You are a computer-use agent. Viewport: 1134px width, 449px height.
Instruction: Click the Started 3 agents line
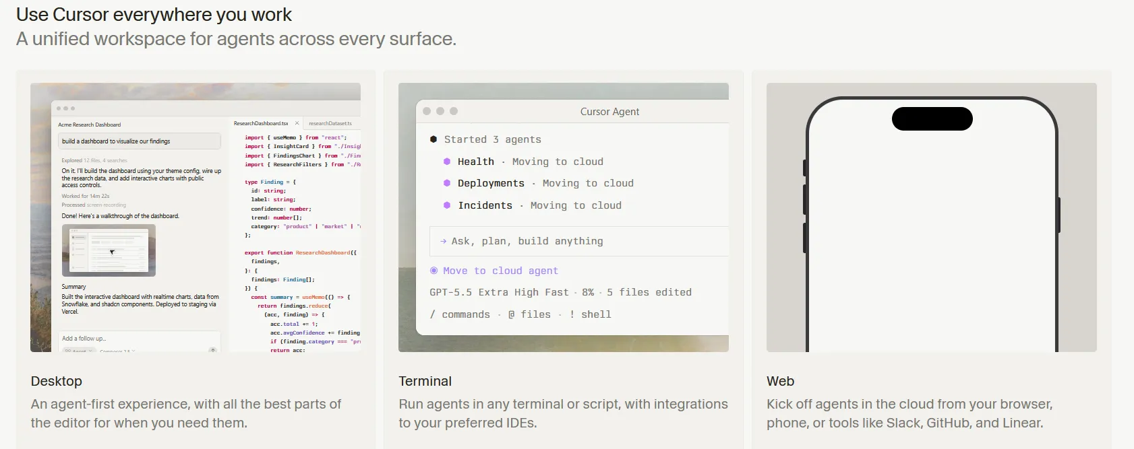tap(493, 139)
